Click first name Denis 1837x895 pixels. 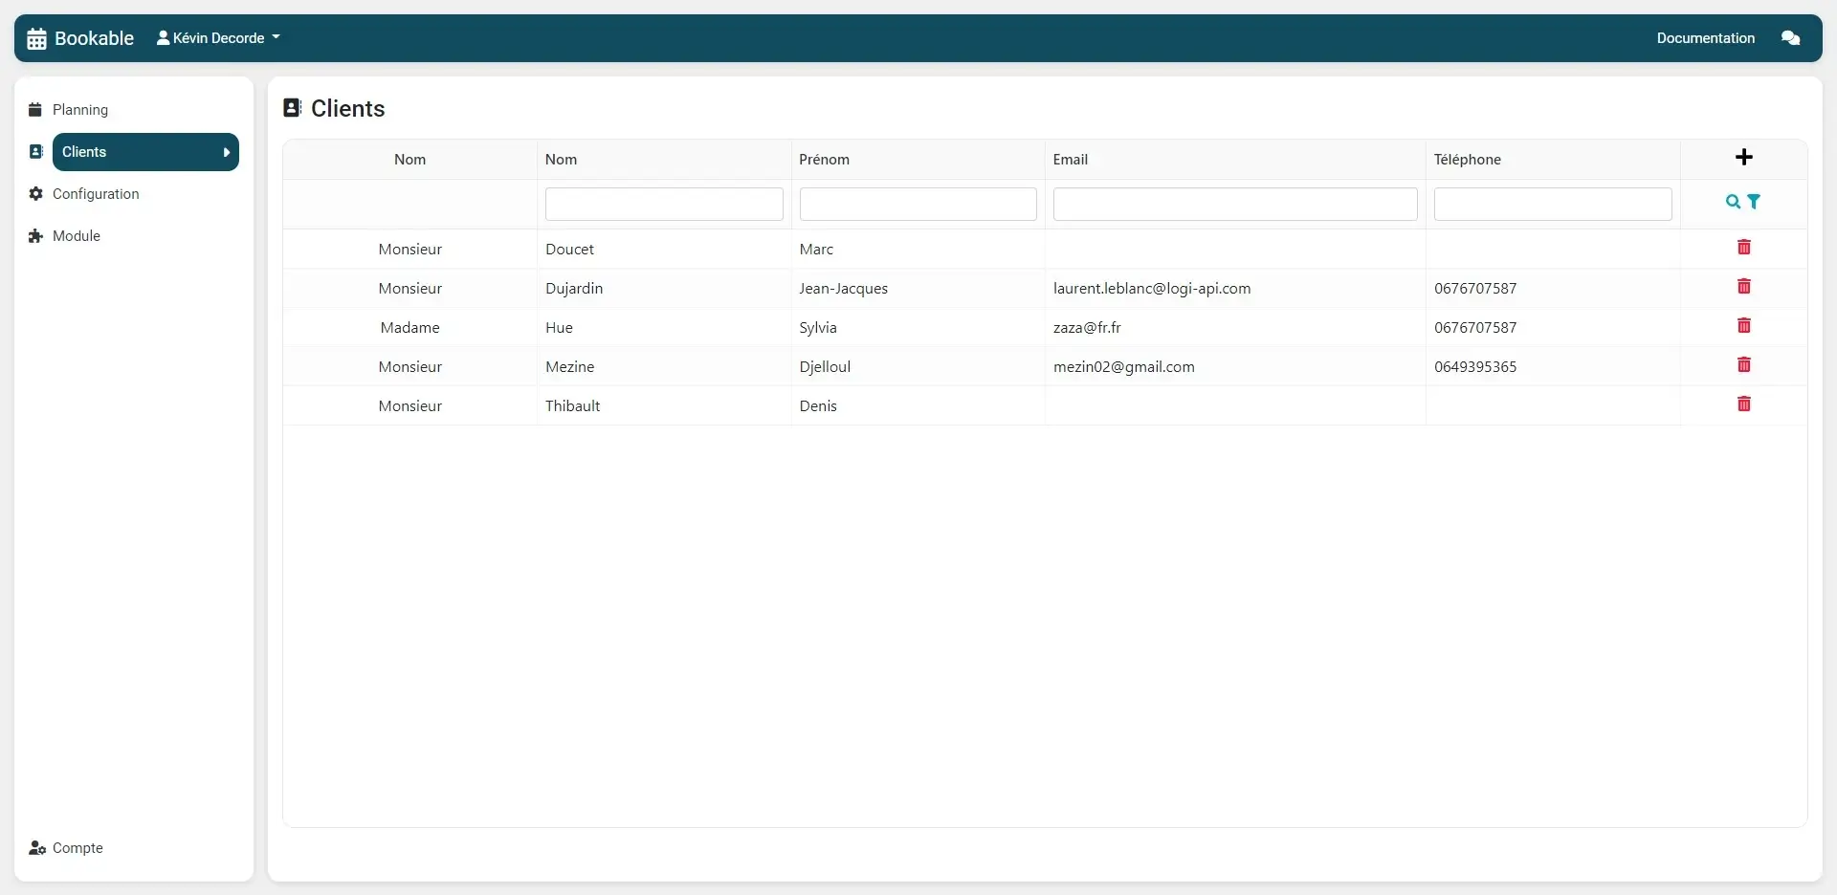point(818,406)
